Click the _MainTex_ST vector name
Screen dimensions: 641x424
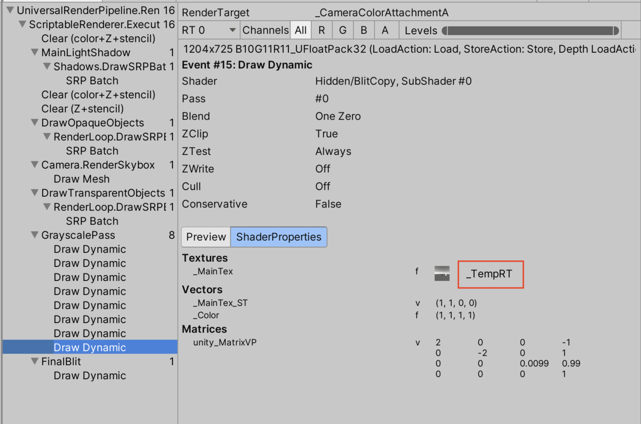[221, 303]
